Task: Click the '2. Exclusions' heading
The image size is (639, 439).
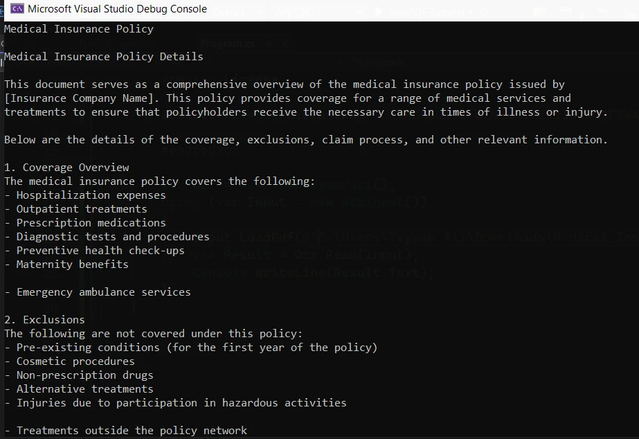Action: click(44, 320)
